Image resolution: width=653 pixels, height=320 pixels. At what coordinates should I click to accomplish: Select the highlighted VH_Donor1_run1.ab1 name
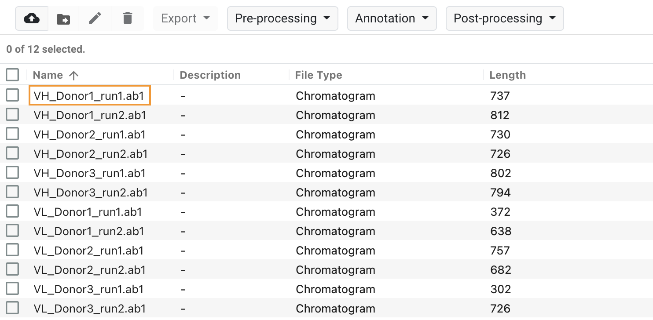tap(90, 95)
